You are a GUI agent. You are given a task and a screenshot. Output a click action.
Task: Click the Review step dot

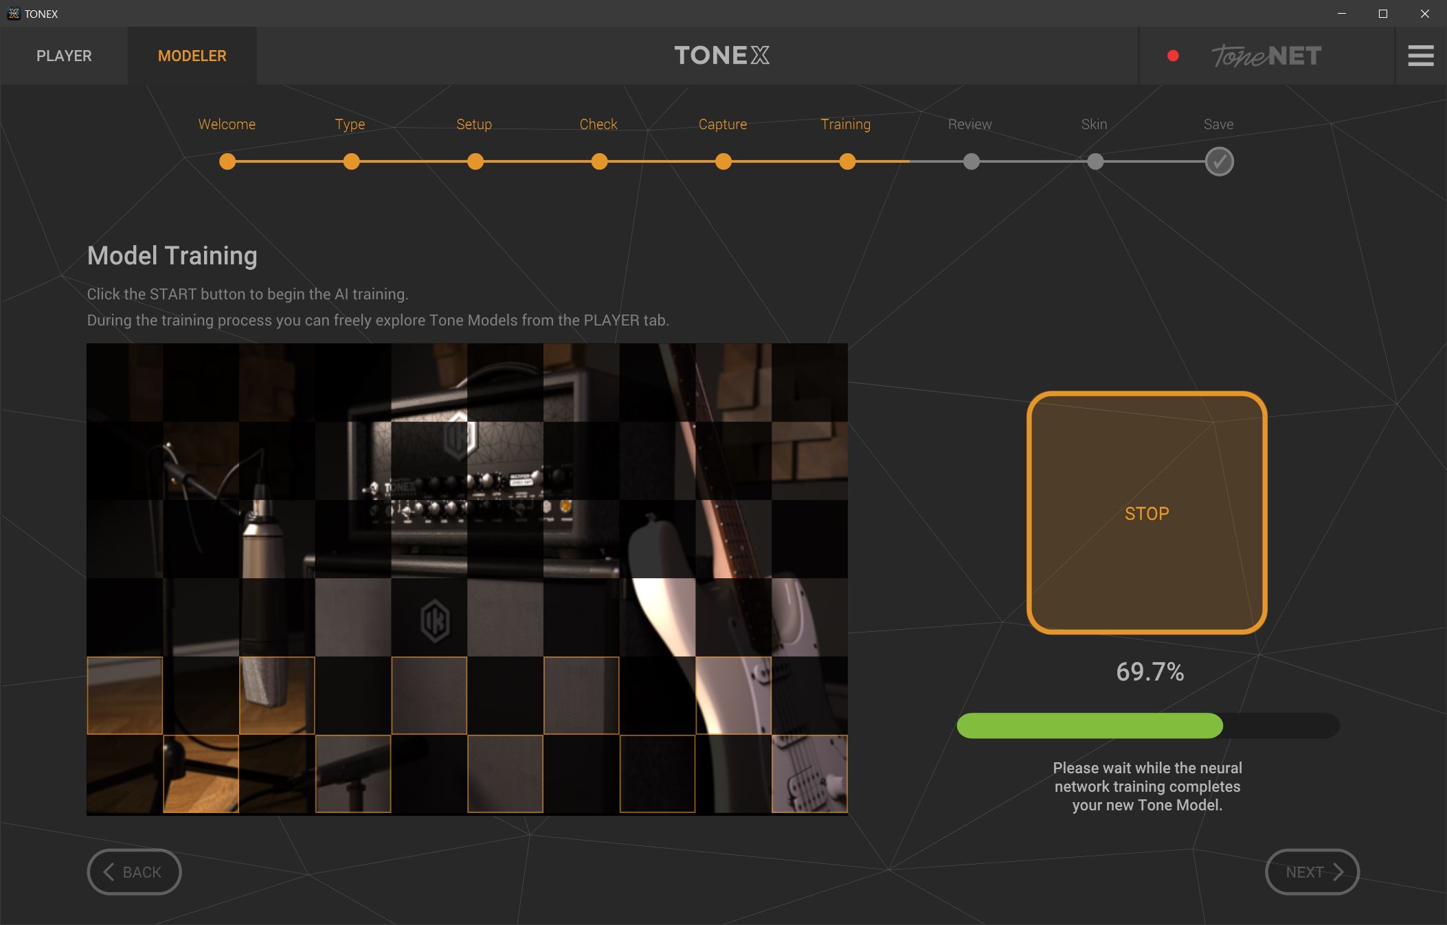(971, 162)
